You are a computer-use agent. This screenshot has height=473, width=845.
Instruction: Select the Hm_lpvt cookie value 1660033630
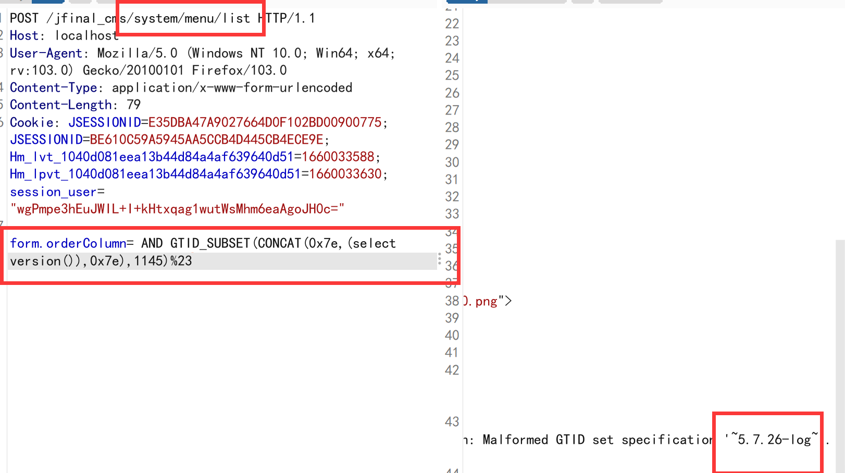tap(345, 174)
